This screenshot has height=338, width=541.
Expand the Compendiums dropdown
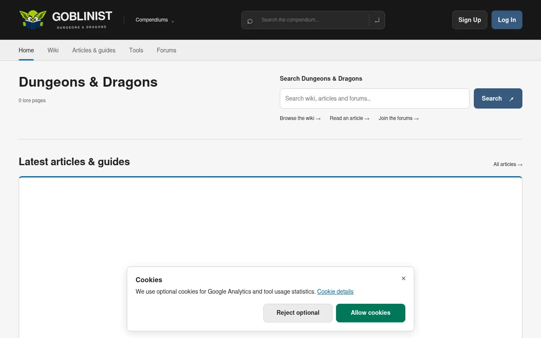pos(155,20)
